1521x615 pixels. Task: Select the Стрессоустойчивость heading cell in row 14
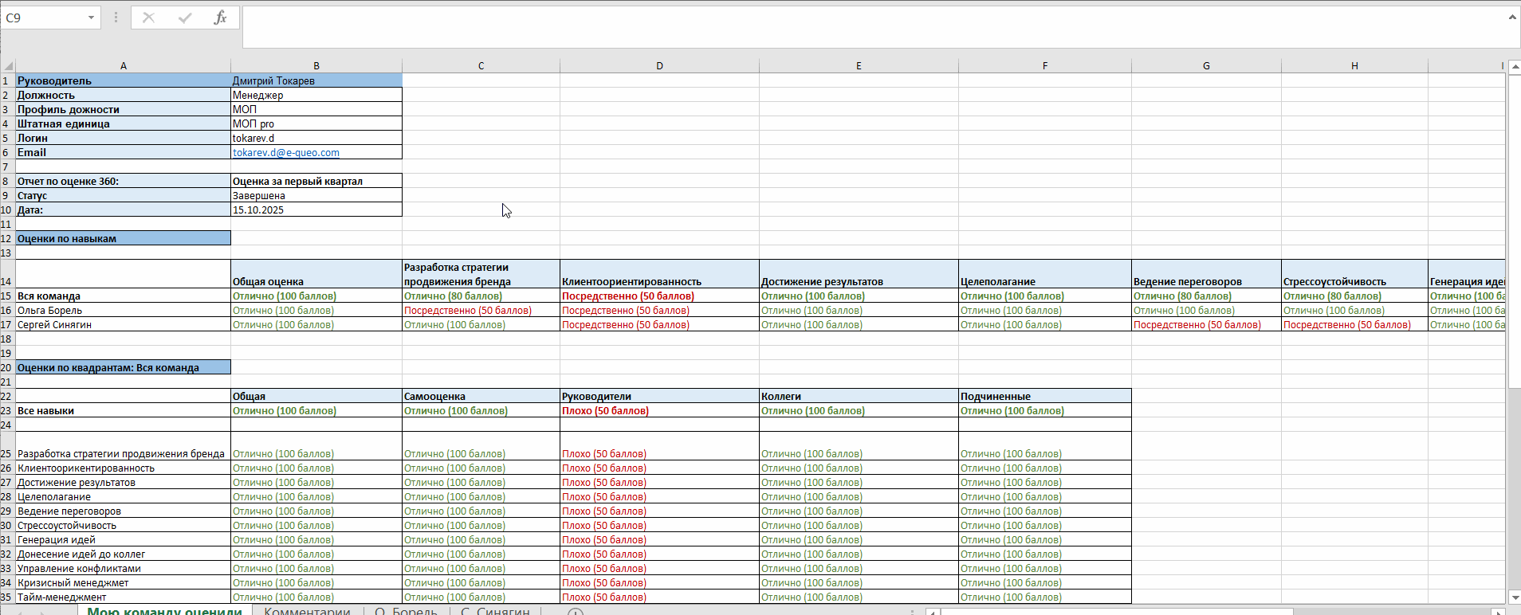(1354, 274)
